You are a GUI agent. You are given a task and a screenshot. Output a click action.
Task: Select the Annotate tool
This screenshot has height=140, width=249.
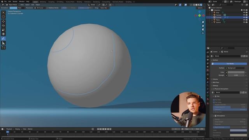point(4,38)
